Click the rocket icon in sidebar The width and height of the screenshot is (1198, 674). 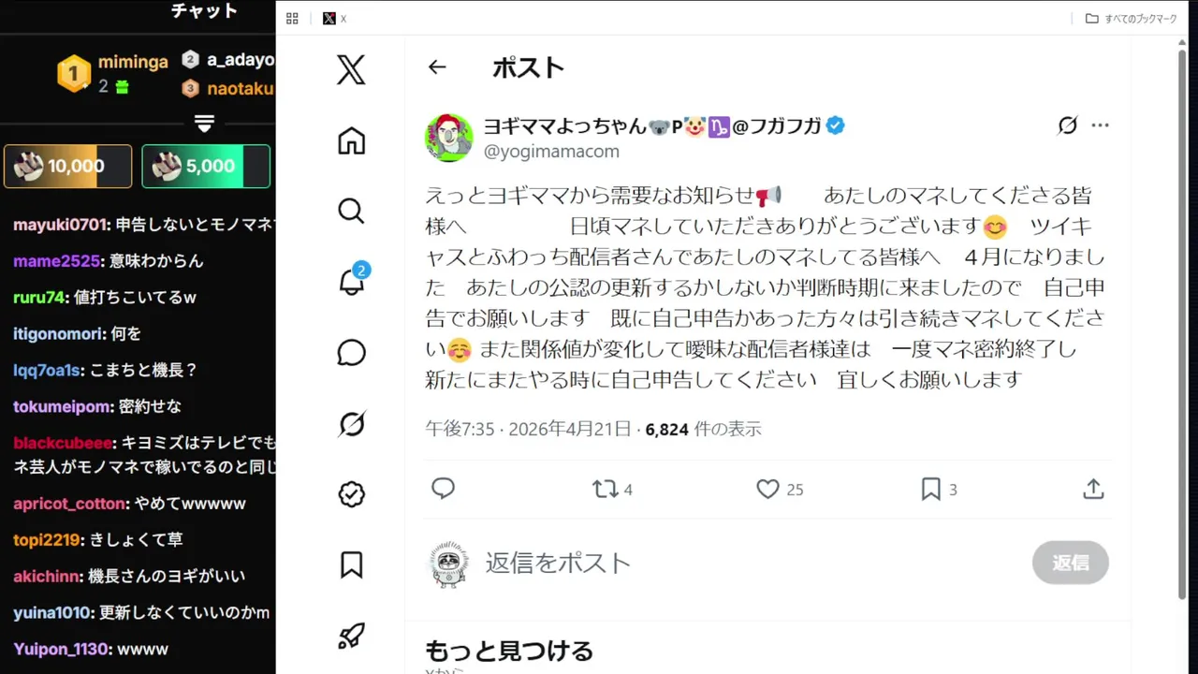(351, 637)
